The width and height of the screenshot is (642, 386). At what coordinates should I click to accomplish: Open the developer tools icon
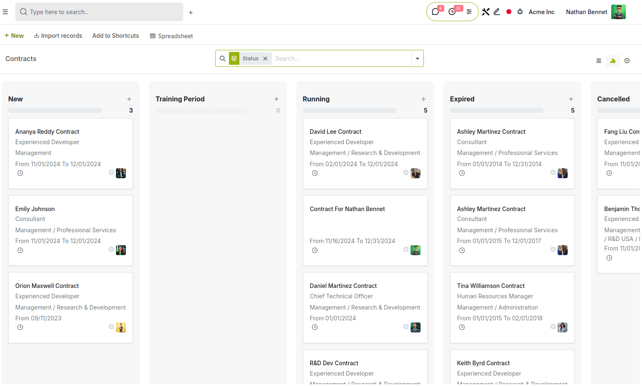click(x=486, y=12)
